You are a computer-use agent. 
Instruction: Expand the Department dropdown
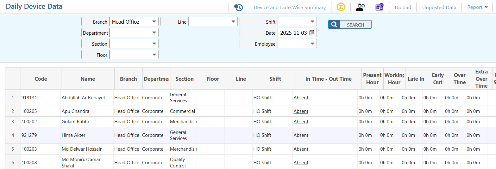pyautogui.click(x=134, y=33)
